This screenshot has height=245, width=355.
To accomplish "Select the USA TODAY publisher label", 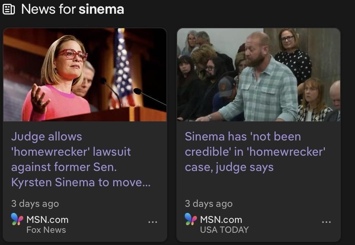I will point(224,230).
